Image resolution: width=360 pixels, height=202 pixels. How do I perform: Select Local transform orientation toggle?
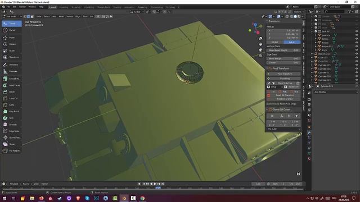click(x=292, y=42)
